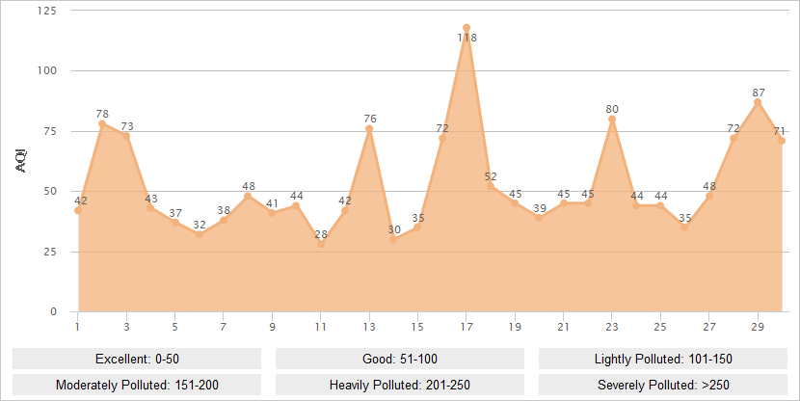Click the data point labeled 80
The height and width of the screenshot is (401, 800).
coord(612,119)
